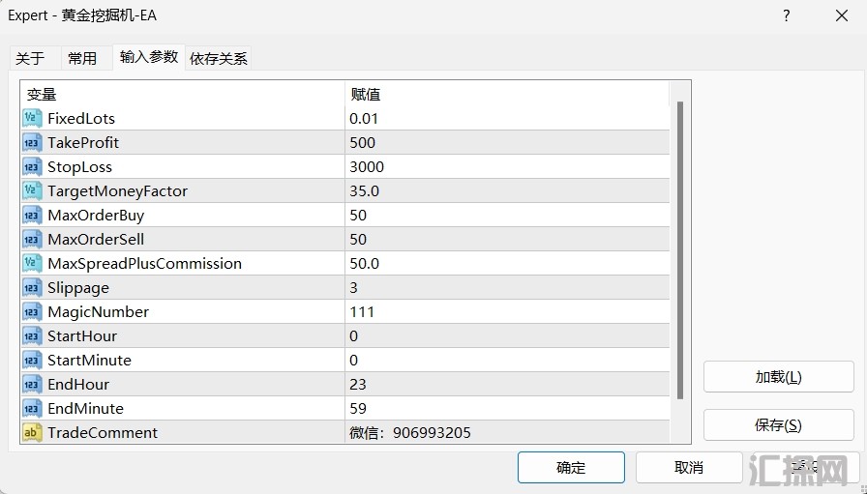This screenshot has height=494, width=867.
Task: Click the FixedLots double-type icon
Action: pos(32,118)
